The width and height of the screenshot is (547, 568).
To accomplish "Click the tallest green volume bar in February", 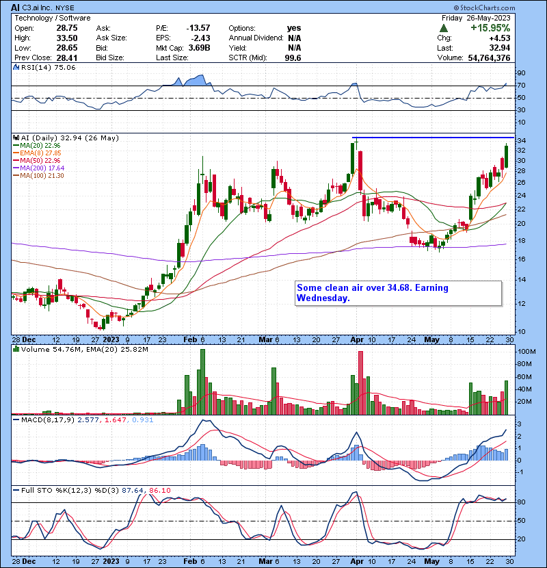I will coord(202,382).
